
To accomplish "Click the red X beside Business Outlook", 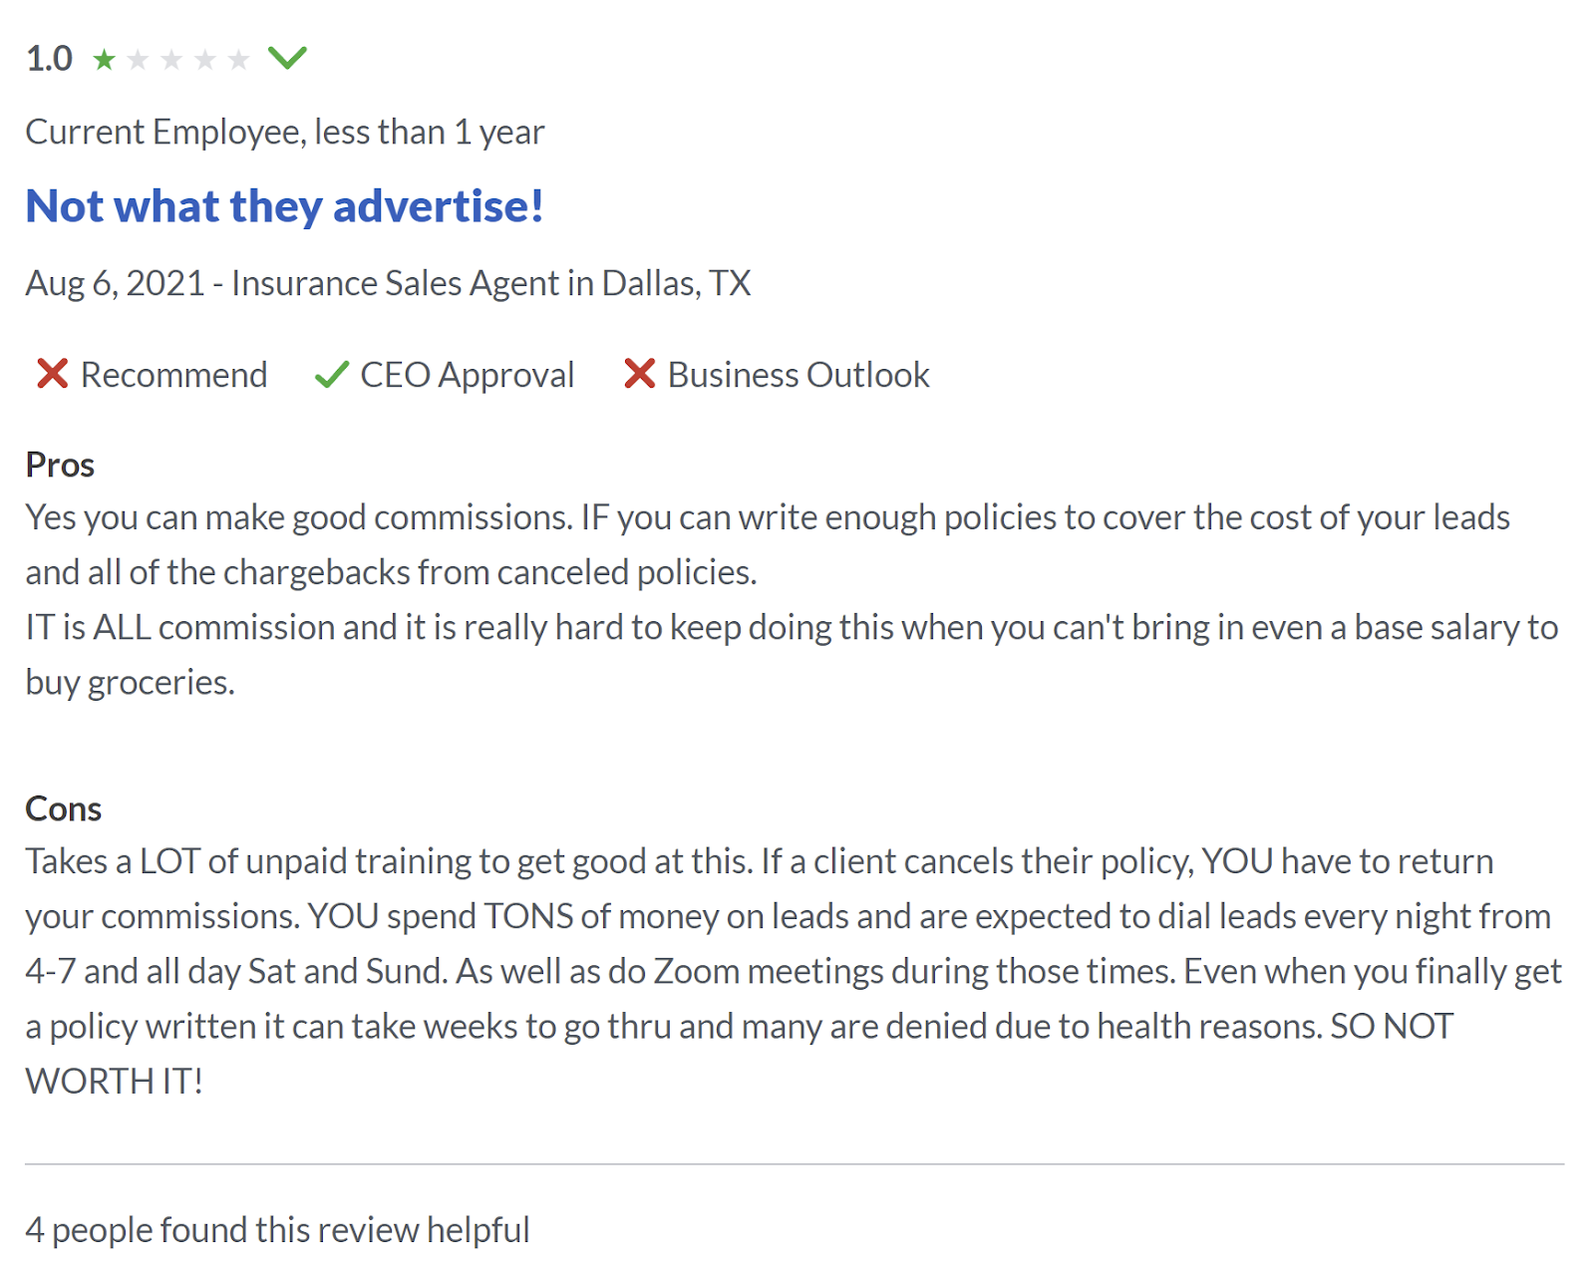I will point(639,374).
